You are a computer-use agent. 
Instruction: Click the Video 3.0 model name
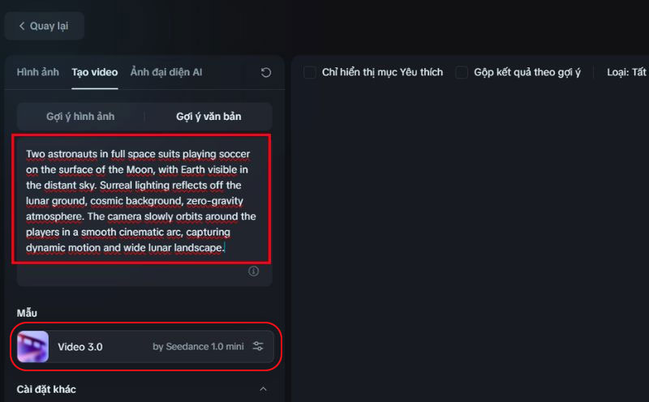[x=80, y=347]
